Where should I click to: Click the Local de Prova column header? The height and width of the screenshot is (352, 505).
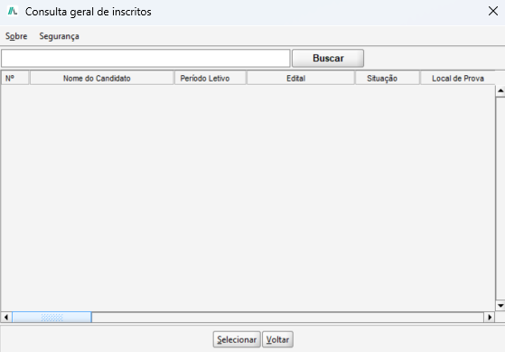458,78
